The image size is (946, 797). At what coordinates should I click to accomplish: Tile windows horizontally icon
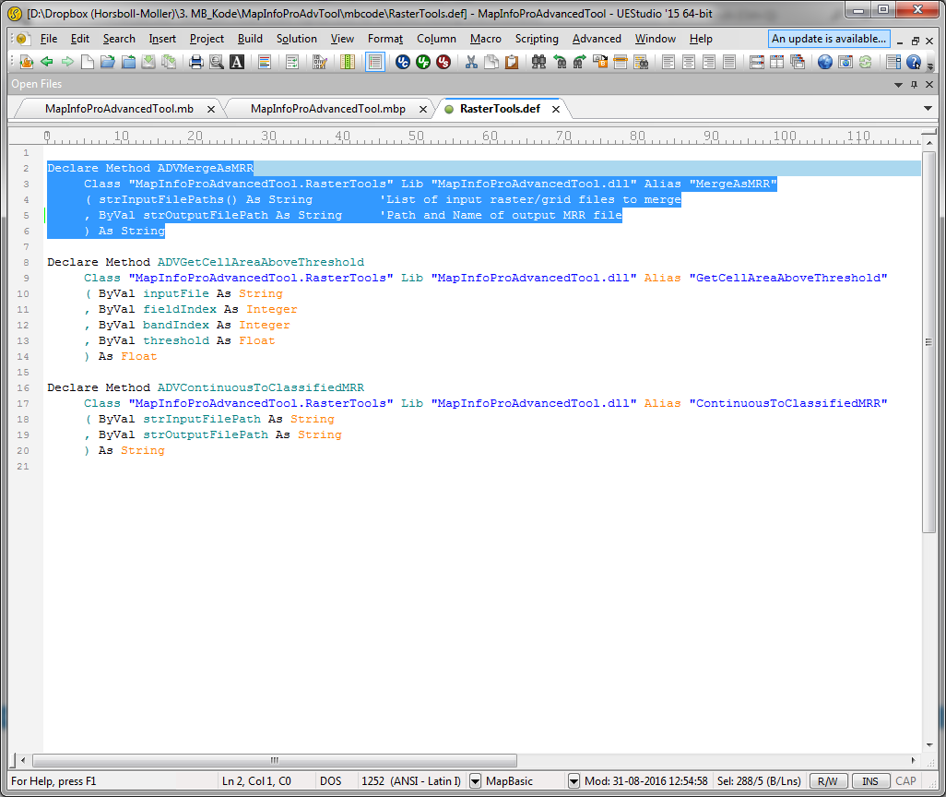(757, 62)
